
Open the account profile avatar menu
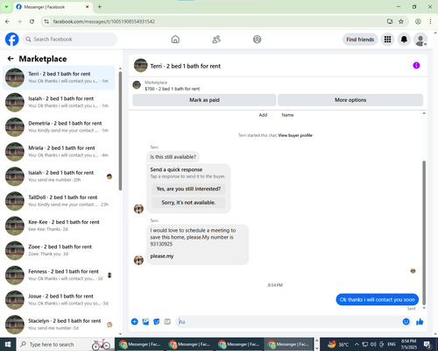click(x=420, y=39)
